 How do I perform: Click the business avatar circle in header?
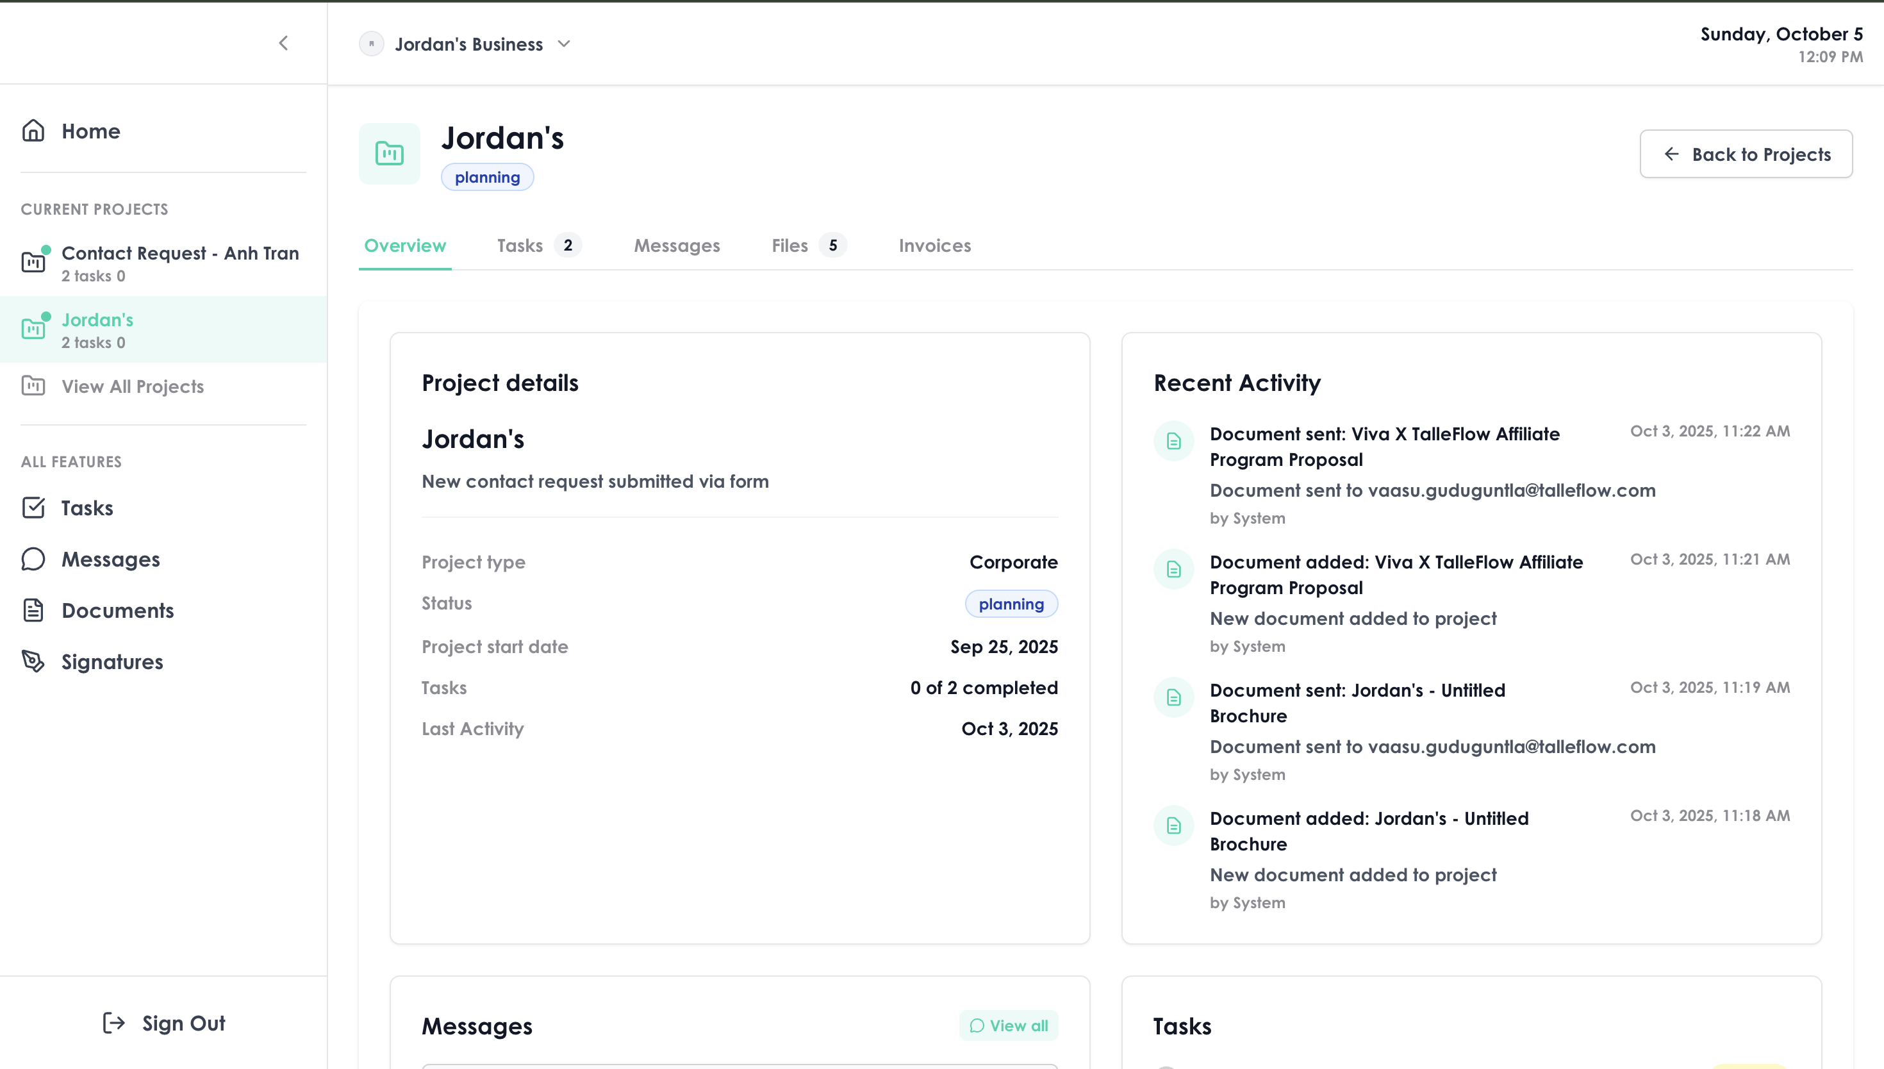(x=372, y=44)
